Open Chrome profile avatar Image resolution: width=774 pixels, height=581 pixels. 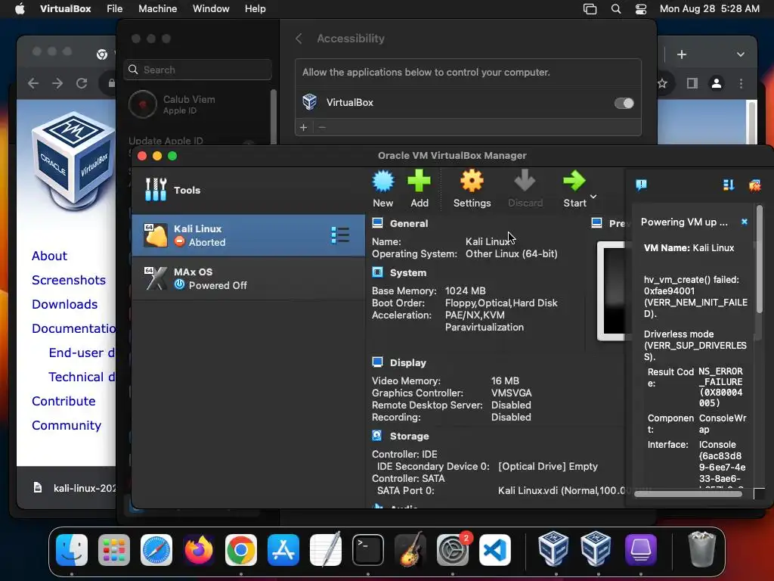(717, 83)
